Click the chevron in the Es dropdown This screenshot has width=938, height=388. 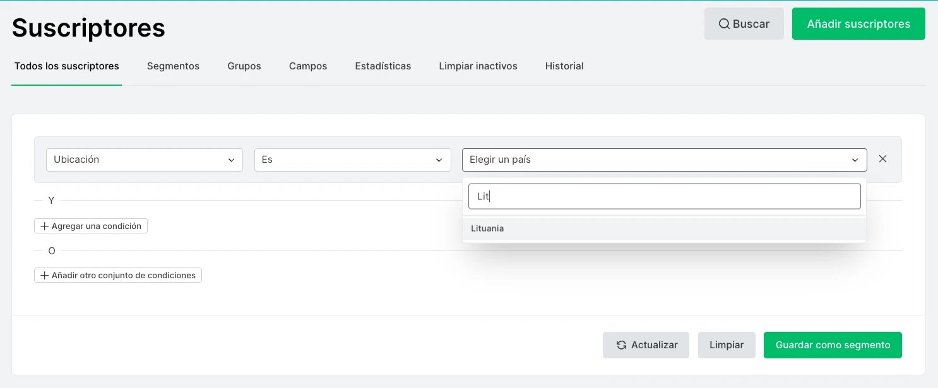[x=439, y=160]
